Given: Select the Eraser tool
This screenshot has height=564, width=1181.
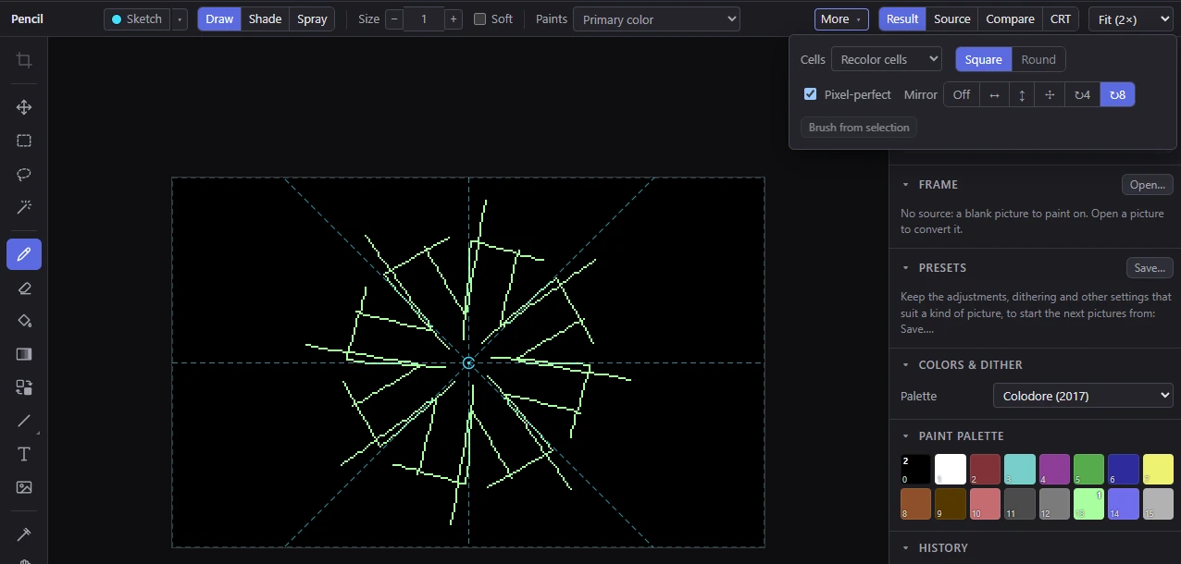Looking at the screenshot, I should point(24,288).
